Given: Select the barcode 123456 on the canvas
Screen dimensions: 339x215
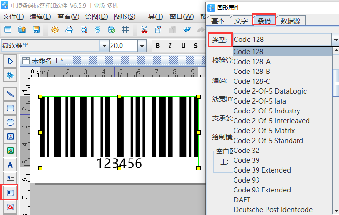Looking at the screenshot, I should 119,132.
